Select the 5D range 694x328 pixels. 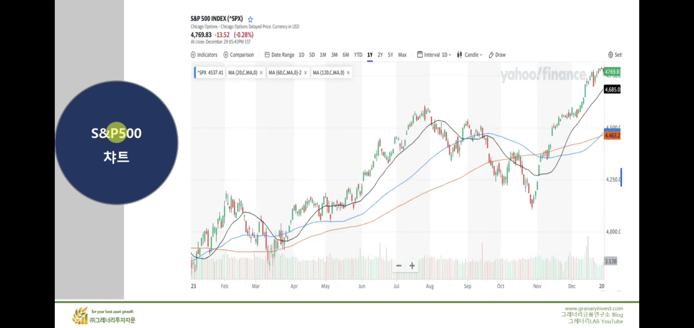coord(312,55)
